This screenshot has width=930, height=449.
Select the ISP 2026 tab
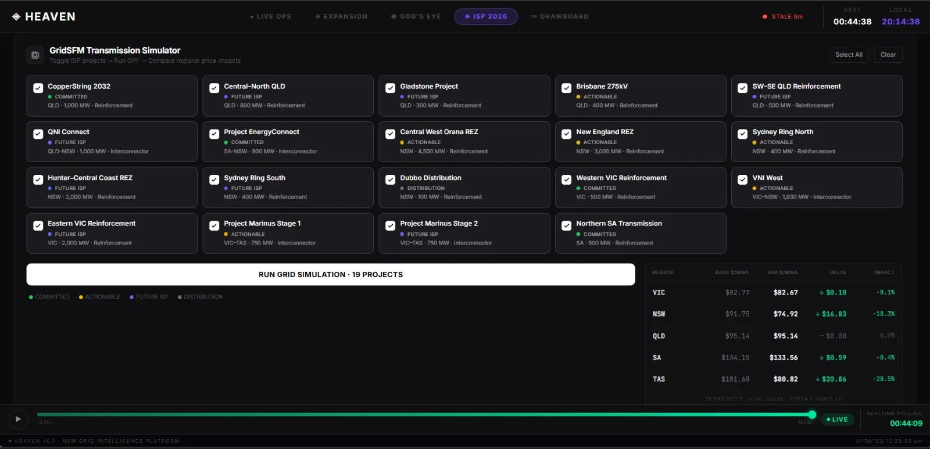point(486,17)
